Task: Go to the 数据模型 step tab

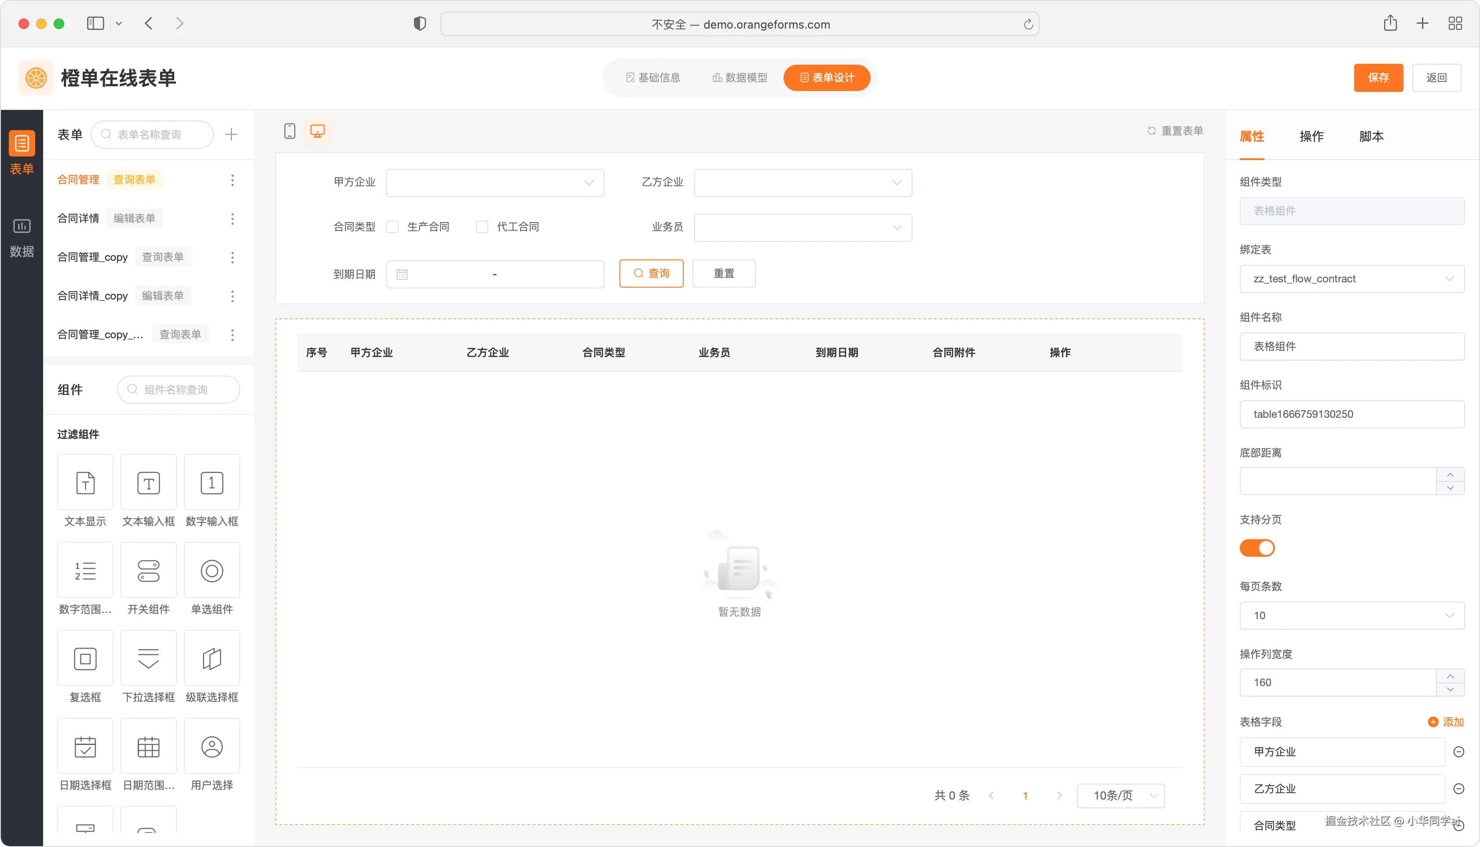Action: pos(739,78)
